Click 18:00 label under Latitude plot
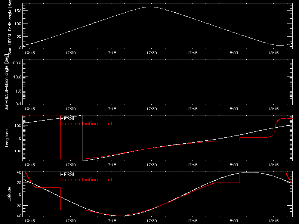Viewport: 299px width, 224px height. pos(233,221)
